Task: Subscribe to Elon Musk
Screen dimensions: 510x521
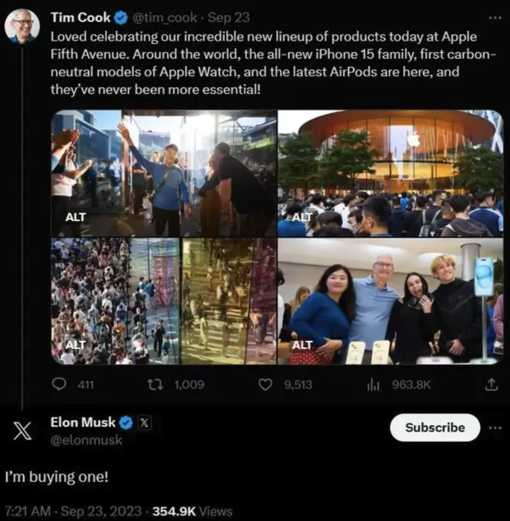Action: point(435,428)
